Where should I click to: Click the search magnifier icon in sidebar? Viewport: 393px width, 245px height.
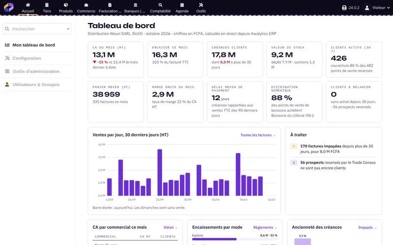[x=7, y=29]
